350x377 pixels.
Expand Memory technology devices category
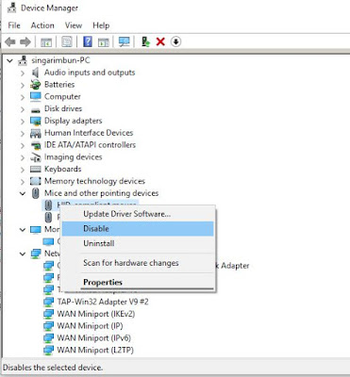point(23,182)
